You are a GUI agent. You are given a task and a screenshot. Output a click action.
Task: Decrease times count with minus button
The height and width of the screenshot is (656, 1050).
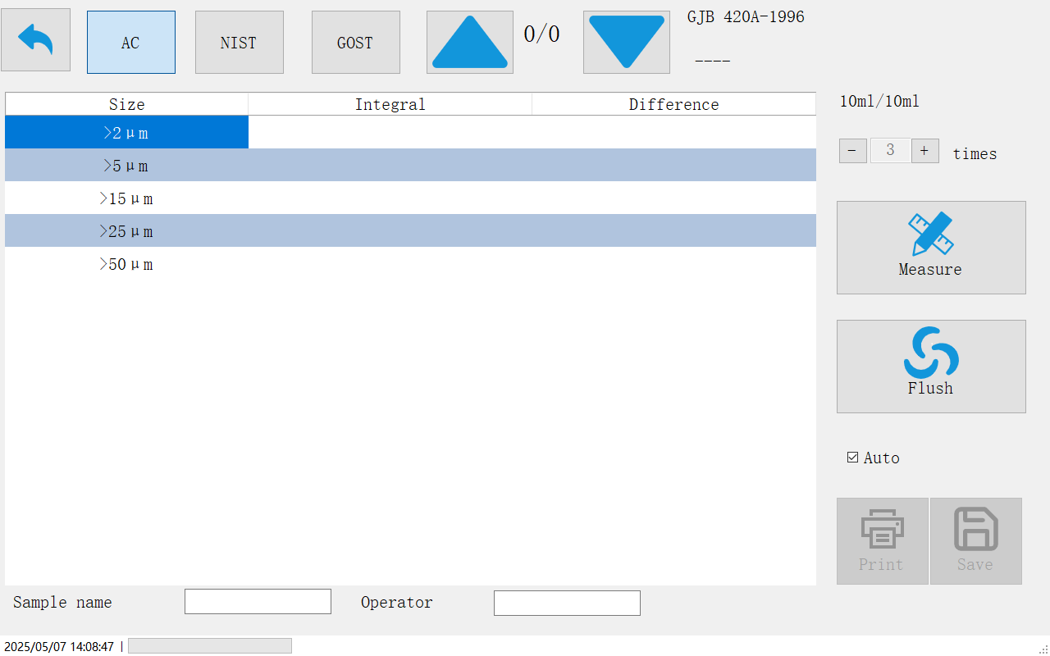pos(852,151)
